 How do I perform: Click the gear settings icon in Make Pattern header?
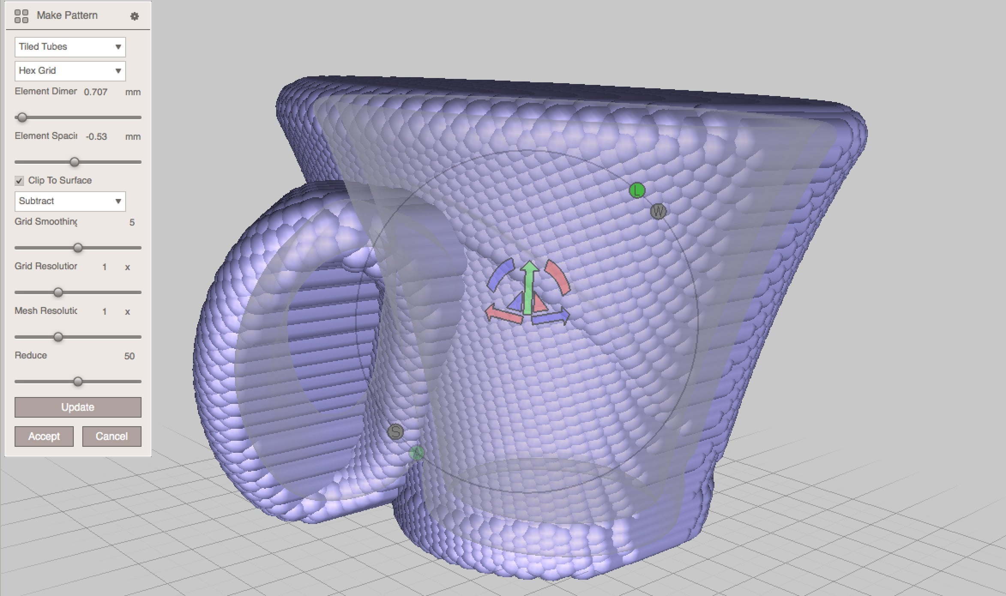[134, 16]
